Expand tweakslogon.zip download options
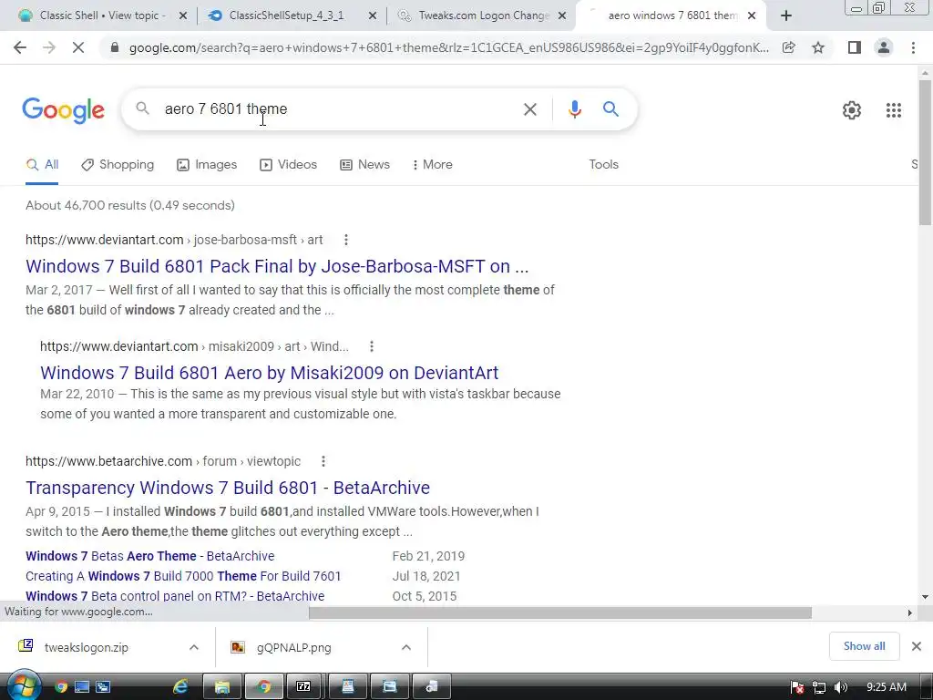The image size is (933, 700). 193,648
